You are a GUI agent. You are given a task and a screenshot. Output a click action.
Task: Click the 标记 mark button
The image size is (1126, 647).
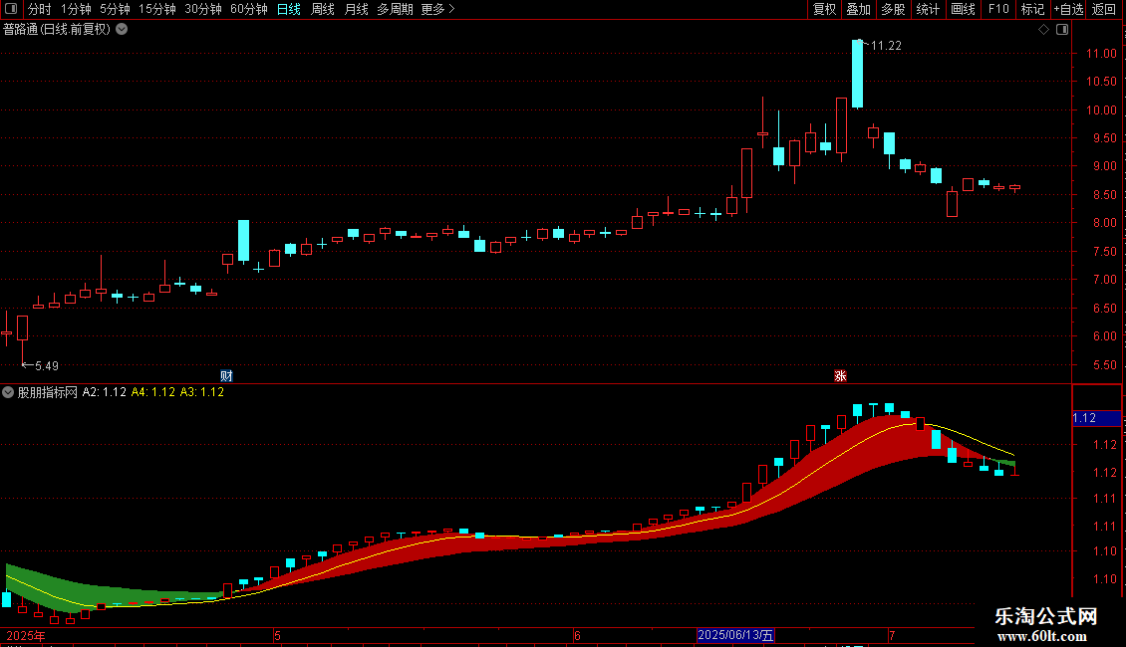1032,9
